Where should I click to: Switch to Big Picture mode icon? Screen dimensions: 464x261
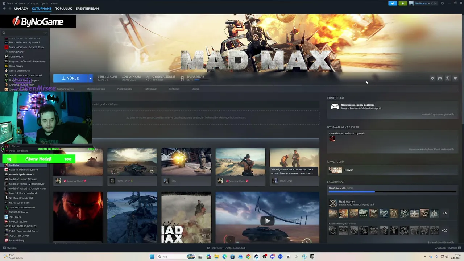442,3
